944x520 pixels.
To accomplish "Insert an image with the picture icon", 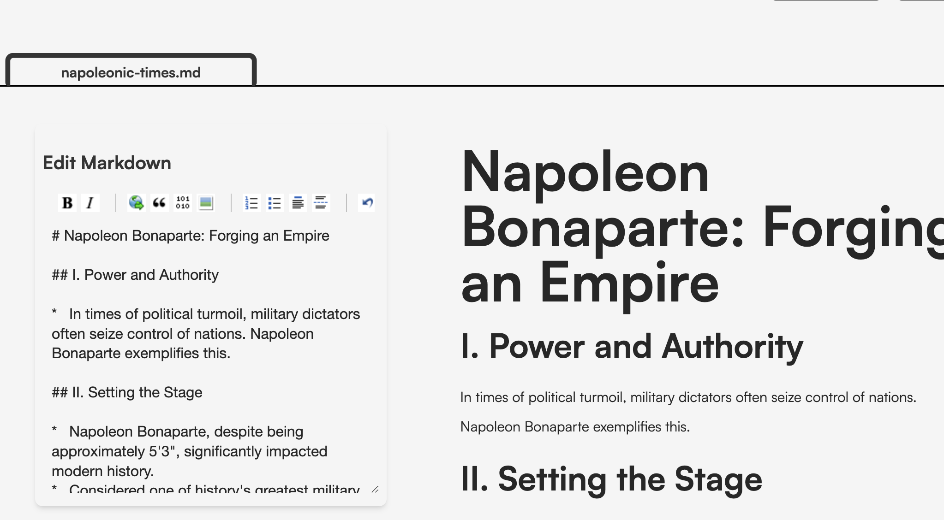I will [x=206, y=203].
